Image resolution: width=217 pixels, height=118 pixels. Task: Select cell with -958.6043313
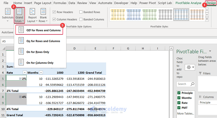[x=95, y=115]
